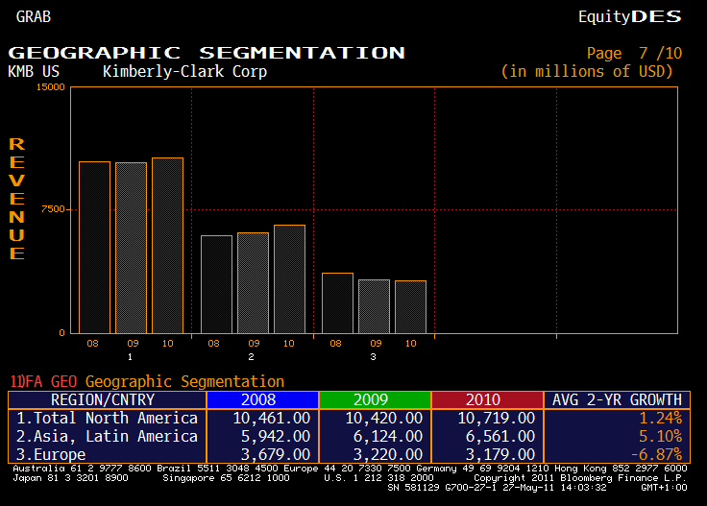Click the 2008 bar for North America
This screenshot has width=707, height=506.
click(x=94, y=247)
